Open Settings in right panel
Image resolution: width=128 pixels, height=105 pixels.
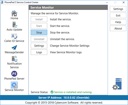coord(118,9)
